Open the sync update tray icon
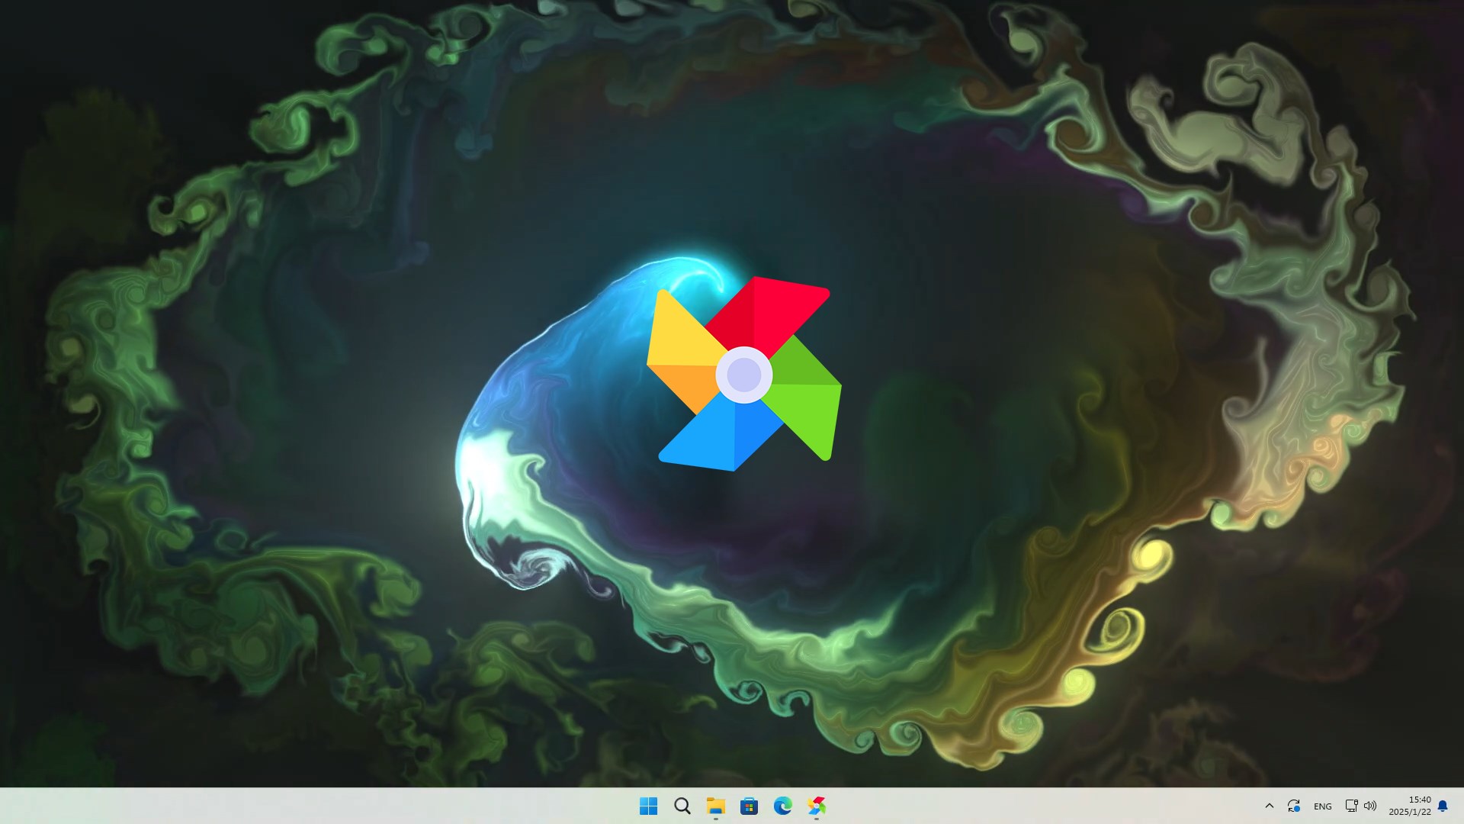Screen dimensions: 1464x824 pyautogui.click(x=1294, y=806)
